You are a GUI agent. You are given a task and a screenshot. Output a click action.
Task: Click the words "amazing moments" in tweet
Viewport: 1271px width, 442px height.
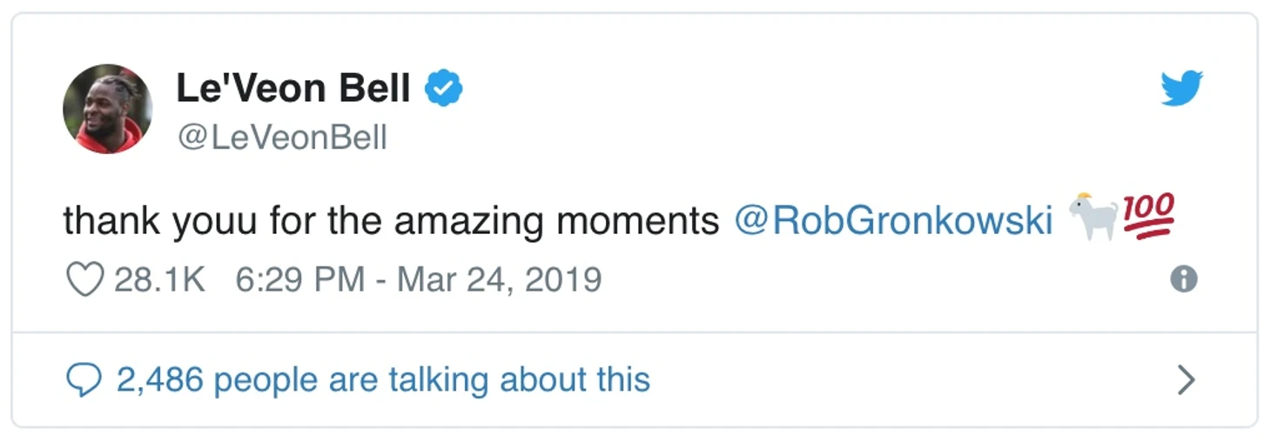pyautogui.click(x=556, y=221)
